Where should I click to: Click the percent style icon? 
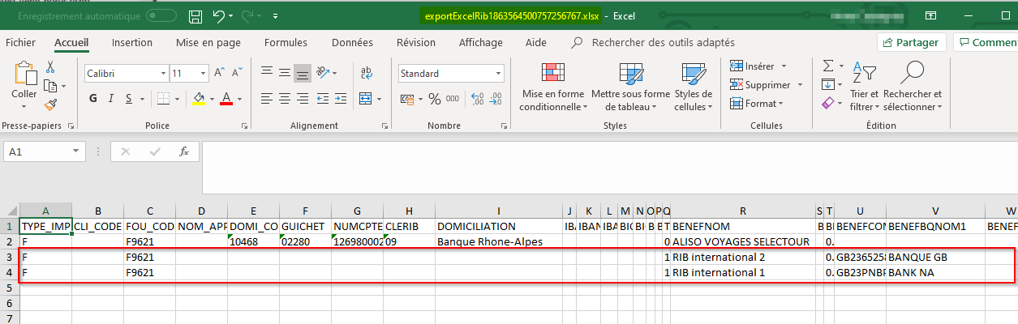(434, 99)
